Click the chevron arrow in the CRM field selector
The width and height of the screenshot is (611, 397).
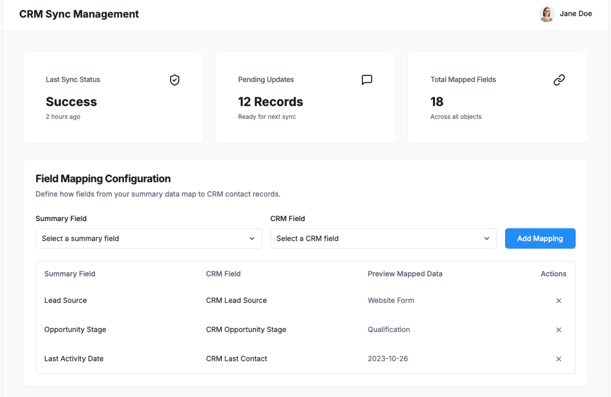(486, 239)
